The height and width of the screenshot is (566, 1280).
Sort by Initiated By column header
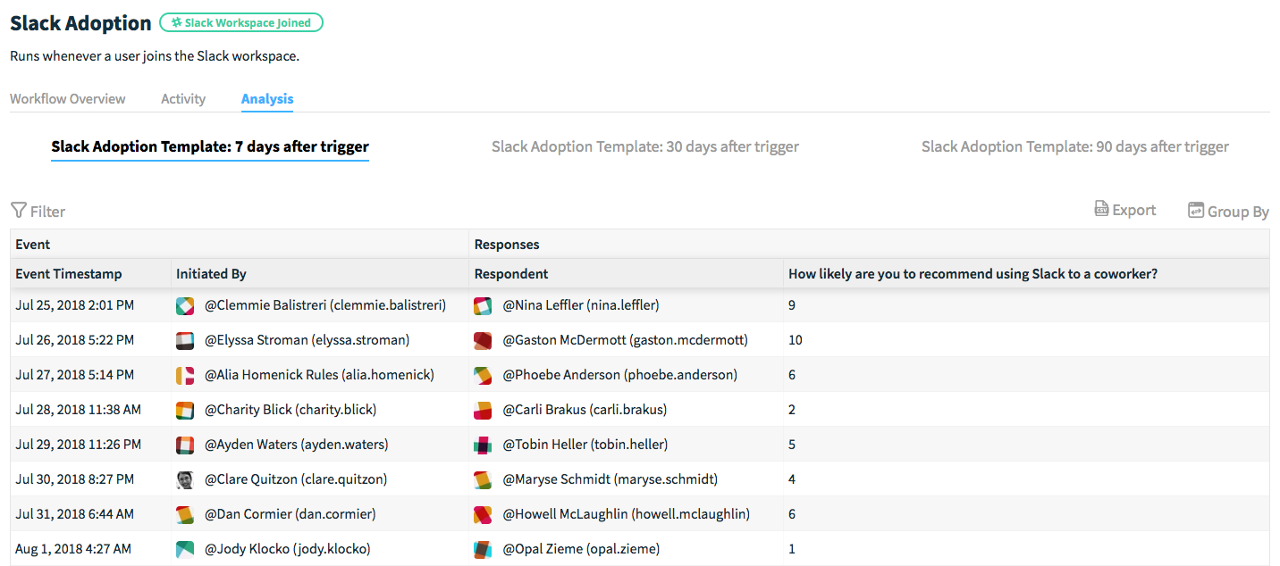pos(211,274)
